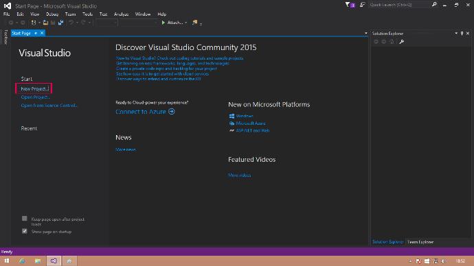Pin the Solution Explorer panel

click(x=462, y=34)
